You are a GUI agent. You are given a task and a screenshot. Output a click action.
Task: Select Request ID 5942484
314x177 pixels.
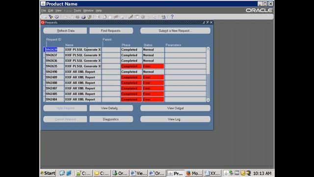54,99
